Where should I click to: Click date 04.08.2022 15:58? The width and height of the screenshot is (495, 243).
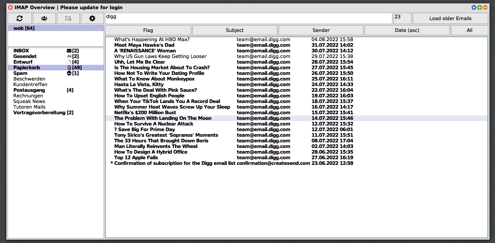pos(332,40)
